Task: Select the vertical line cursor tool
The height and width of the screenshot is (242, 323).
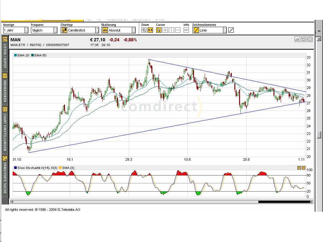Action: click(171, 30)
